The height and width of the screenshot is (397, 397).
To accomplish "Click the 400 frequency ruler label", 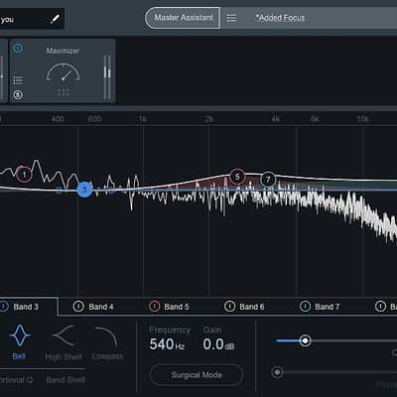I will [58, 119].
